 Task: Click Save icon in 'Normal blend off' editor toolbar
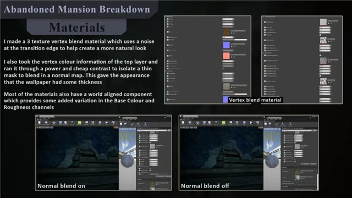coord(183,123)
